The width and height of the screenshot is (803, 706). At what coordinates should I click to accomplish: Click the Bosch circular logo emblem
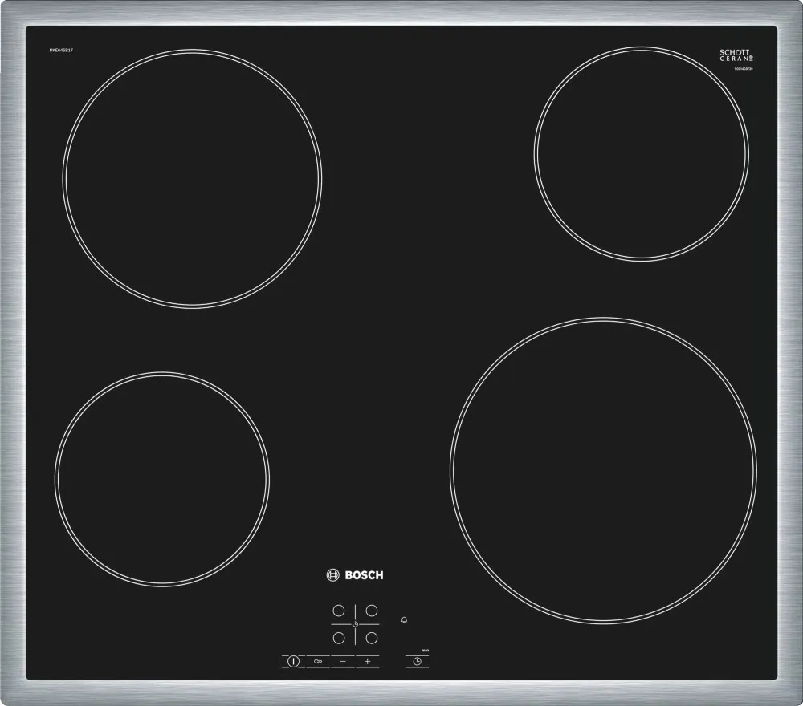333,574
